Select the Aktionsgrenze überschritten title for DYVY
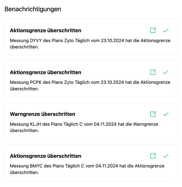 45,30
